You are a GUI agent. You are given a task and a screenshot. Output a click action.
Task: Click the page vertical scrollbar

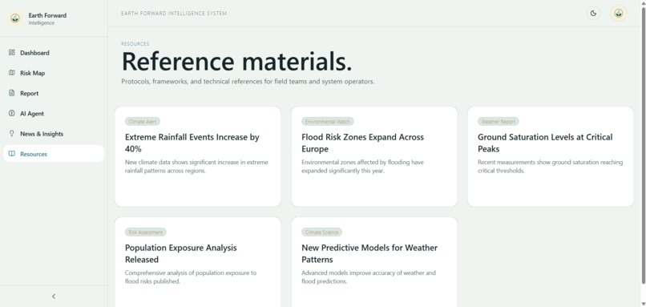[x=643, y=144]
